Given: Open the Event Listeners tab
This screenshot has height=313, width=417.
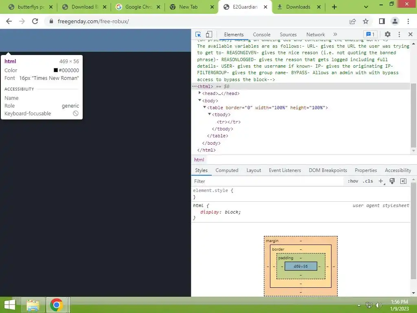Looking at the screenshot, I should (x=285, y=170).
